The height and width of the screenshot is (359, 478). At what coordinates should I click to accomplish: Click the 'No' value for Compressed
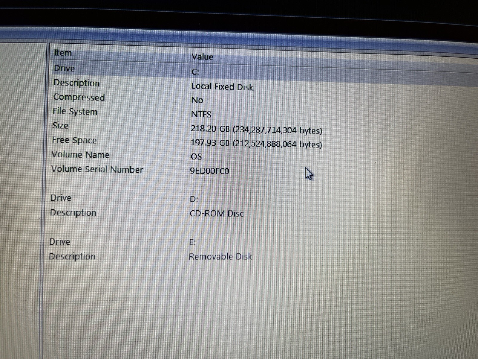197,100
